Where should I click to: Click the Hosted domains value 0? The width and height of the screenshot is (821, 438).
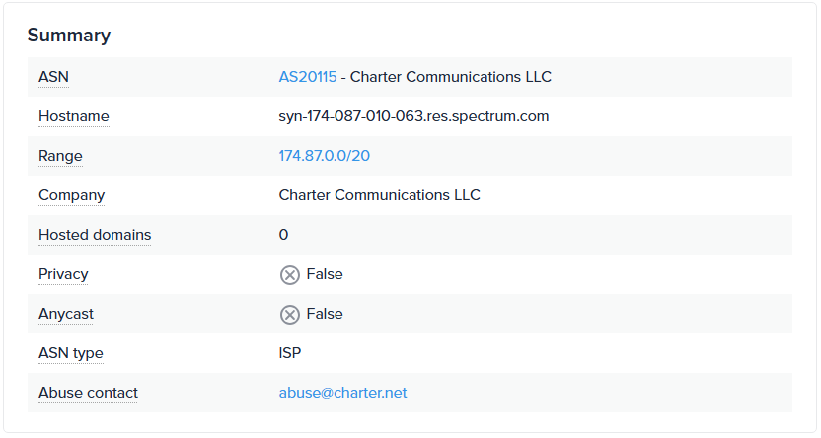point(283,235)
